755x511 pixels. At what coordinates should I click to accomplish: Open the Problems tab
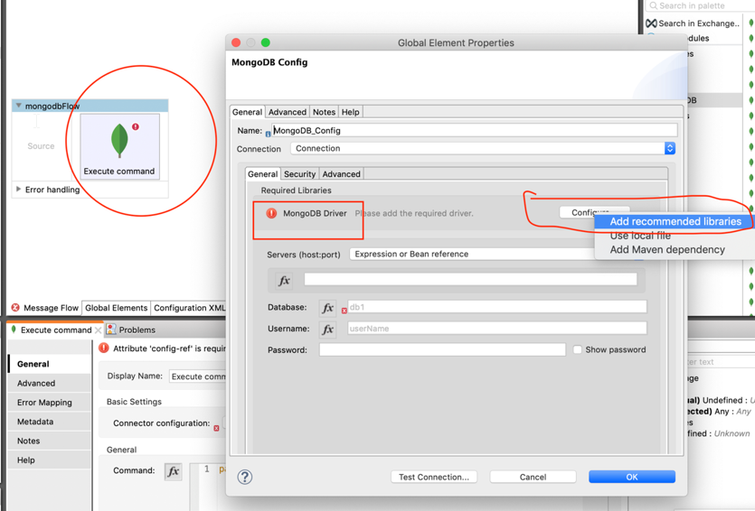pos(131,330)
